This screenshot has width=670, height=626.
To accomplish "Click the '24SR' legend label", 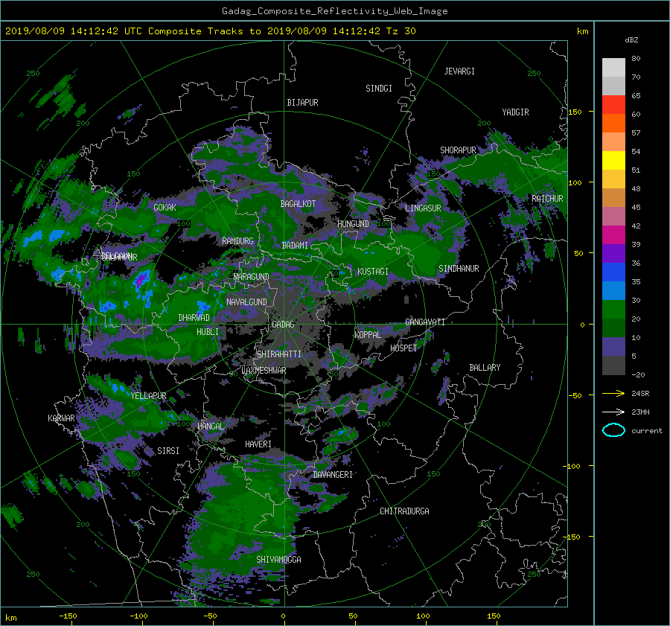I will 640,394.
